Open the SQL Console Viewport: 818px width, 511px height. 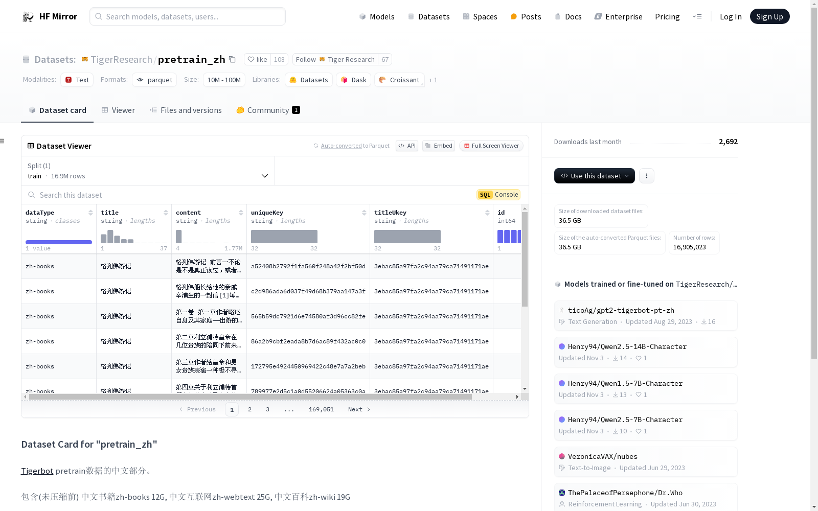(x=498, y=195)
